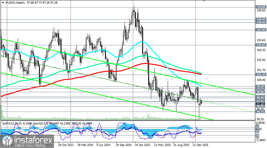Select the 107.00 price level label
The height and width of the screenshot is (148, 267).
pos(261,30)
